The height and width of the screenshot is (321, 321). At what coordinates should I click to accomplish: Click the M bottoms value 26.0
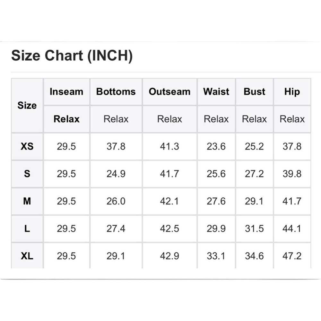pos(116,201)
